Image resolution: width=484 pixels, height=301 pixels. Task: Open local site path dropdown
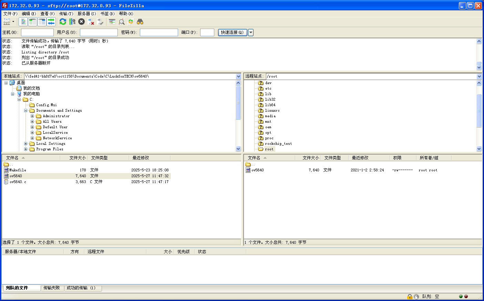click(x=238, y=77)
